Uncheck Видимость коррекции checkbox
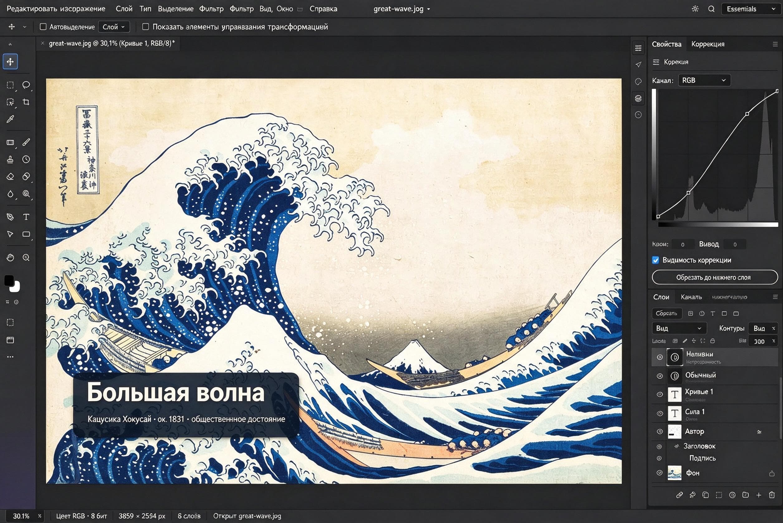 click(x=656, y=260)
